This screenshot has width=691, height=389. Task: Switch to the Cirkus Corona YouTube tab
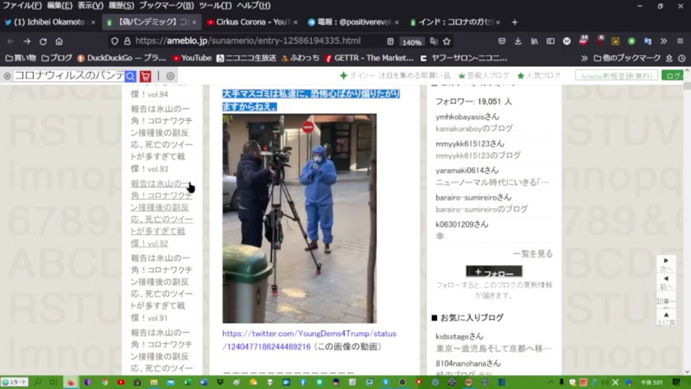tap(252, 22)
